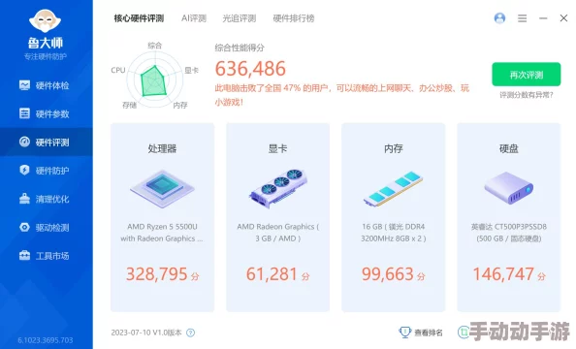This screenshot has width=576, height=349.
Task: Click the green 再次评测 button
Action: pyautogui.click(x=527, y=75)
